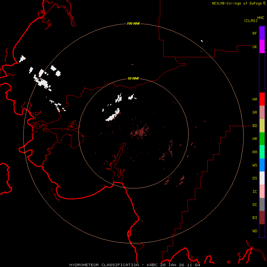The image size is (267, 267).
Task: Pick the HR green legend swatch
Action: 262,139
